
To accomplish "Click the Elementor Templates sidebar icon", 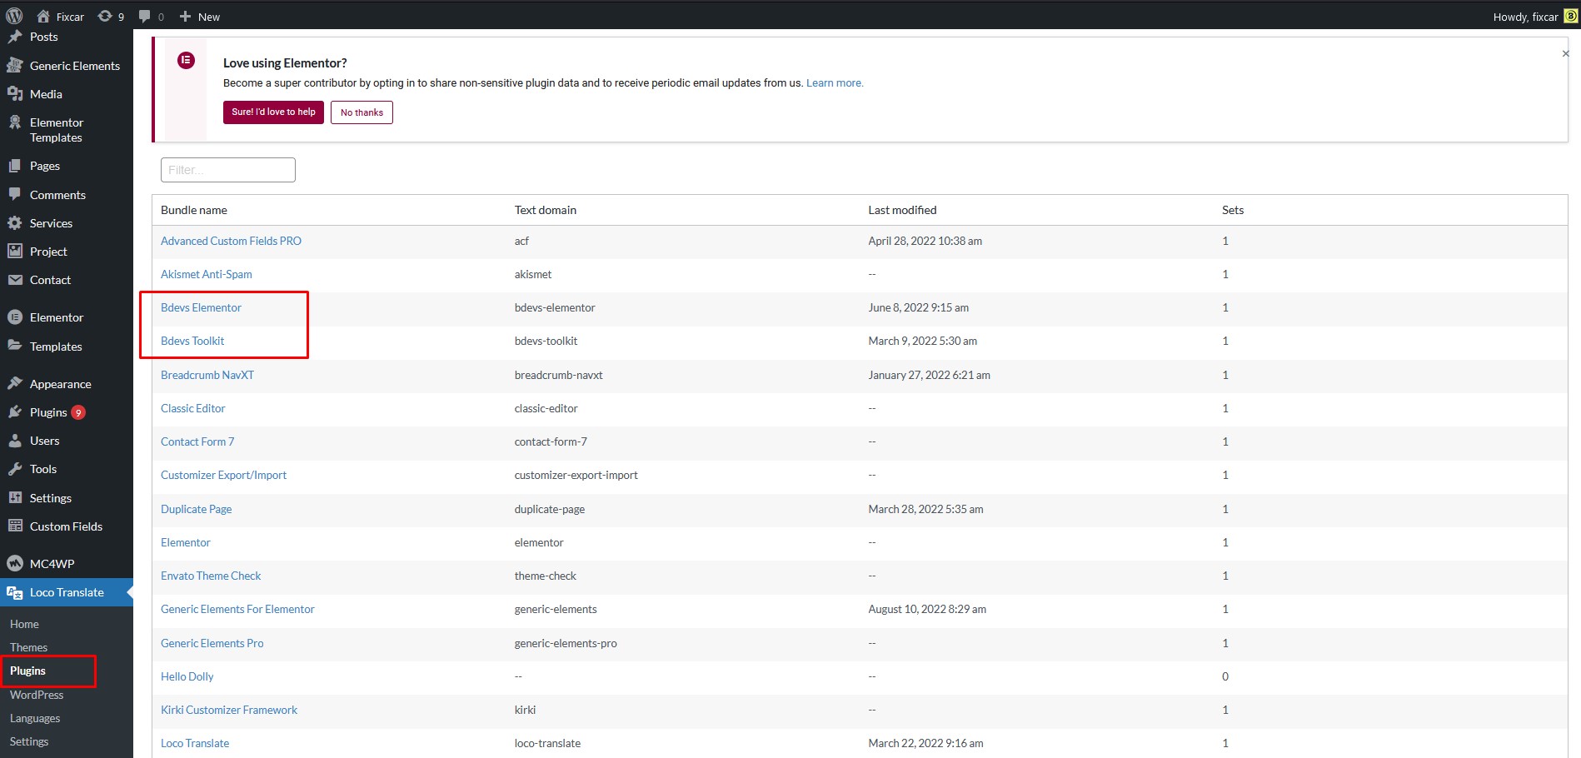I will [15, 122].
